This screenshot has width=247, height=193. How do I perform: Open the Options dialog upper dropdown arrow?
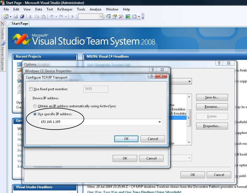pos(189,81)
